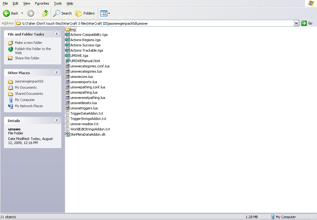Select umswe-readme.txt file icon
Screen dimensions: 317x220
coord(67,124)
